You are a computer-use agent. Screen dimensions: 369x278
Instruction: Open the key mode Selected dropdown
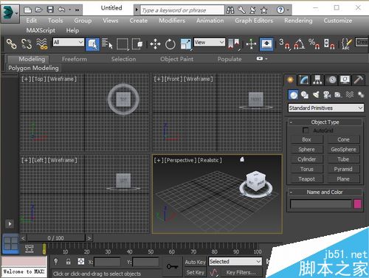click(235, 262)
